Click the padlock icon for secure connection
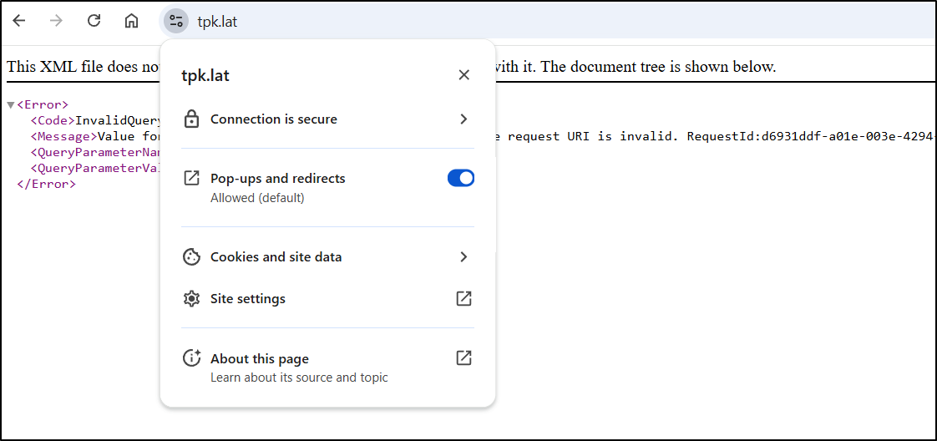This screenshot has width=937, height=441. click(x=191, y=119)
